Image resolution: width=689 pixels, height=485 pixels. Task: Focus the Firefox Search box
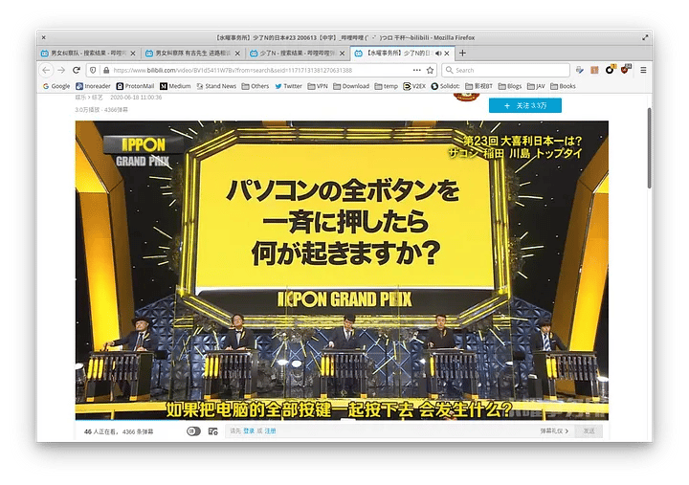tap(505, 70)
